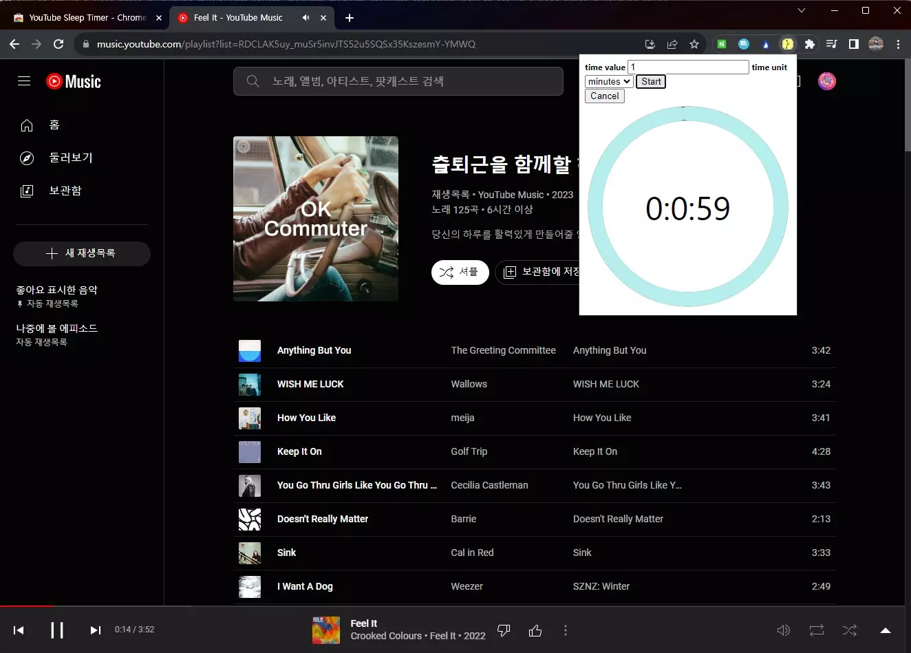The image size is (911, 653).
Task: Mute audio via the speaker icon
Action: tap(783, 630)
